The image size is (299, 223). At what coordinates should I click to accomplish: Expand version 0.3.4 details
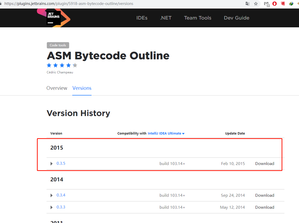click(x=51, y=195)
